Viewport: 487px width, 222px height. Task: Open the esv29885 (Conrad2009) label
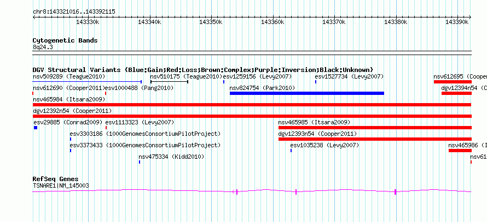coord(68,122)
